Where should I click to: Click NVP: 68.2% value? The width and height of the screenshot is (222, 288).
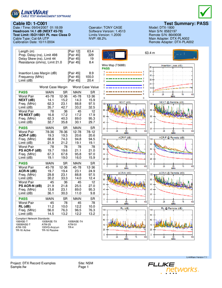(98, 39)
